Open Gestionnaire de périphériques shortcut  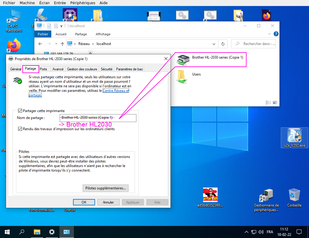[266, 200]
